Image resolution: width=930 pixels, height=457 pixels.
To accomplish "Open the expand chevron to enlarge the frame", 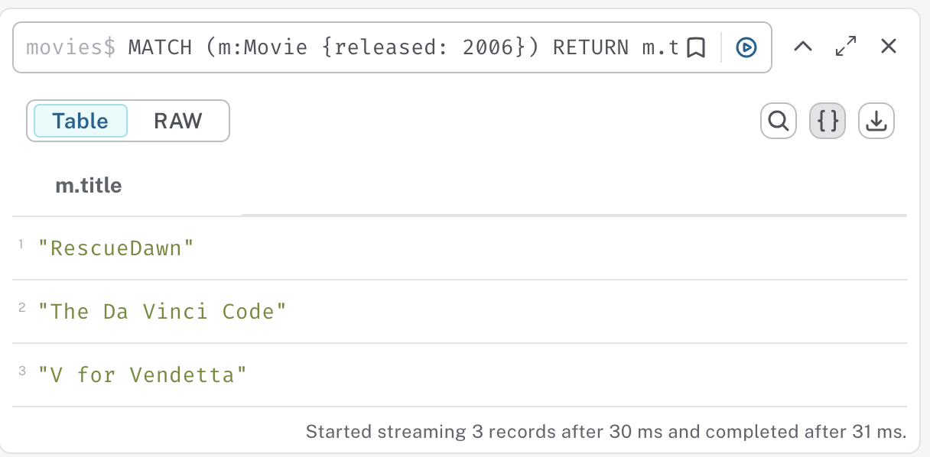I will pos(845,47).
